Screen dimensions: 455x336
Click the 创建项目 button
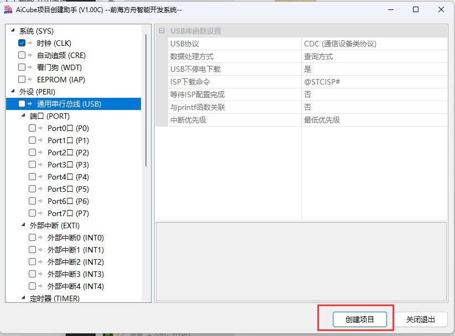coord(359,319)
